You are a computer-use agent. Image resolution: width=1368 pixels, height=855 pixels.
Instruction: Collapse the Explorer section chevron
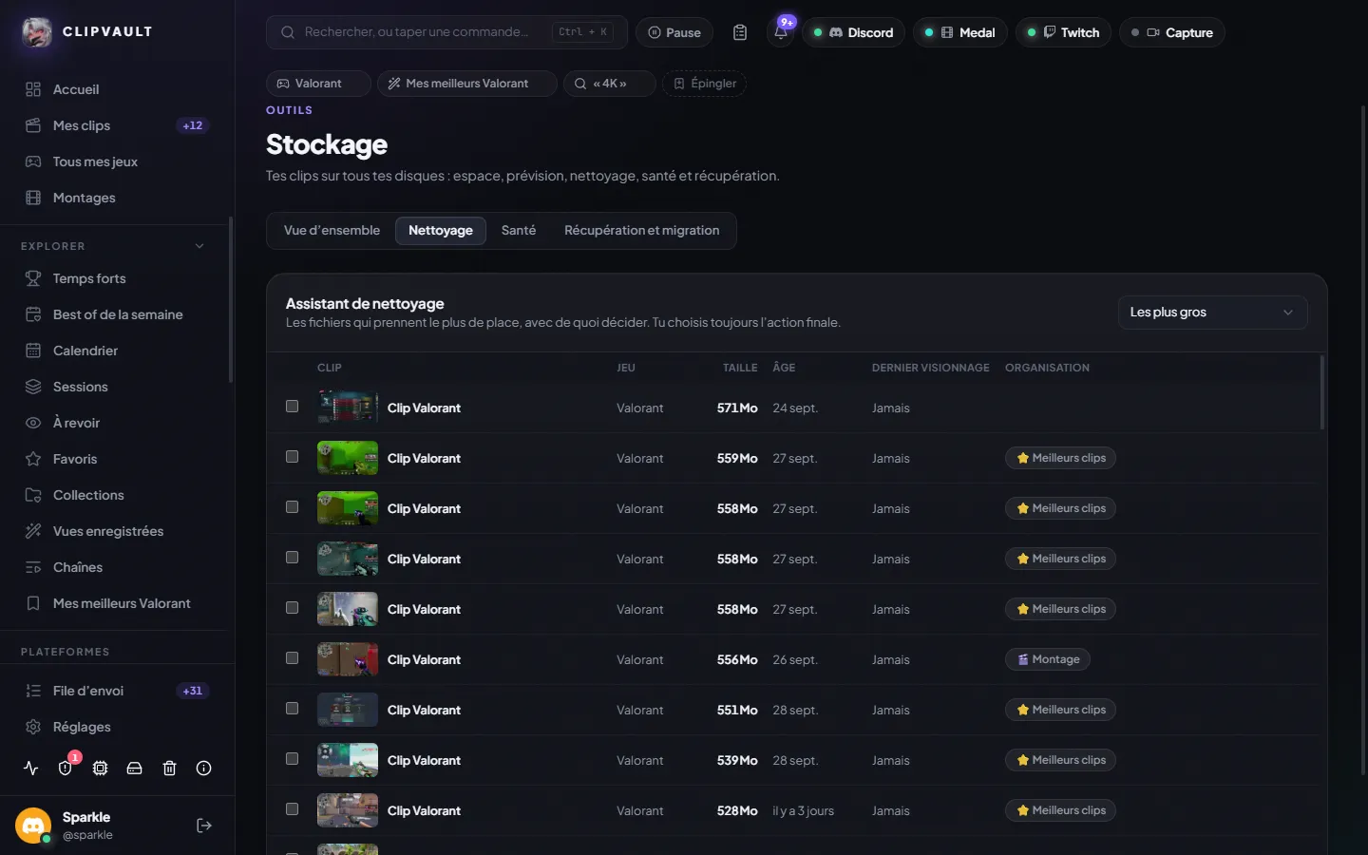click(x=199, y=246)
